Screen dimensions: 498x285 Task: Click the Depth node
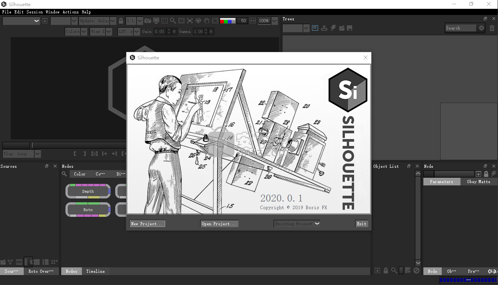click(88, 191)
